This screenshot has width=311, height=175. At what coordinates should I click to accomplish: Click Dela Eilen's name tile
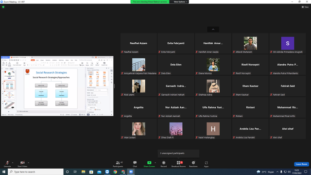tap(176, 65)
